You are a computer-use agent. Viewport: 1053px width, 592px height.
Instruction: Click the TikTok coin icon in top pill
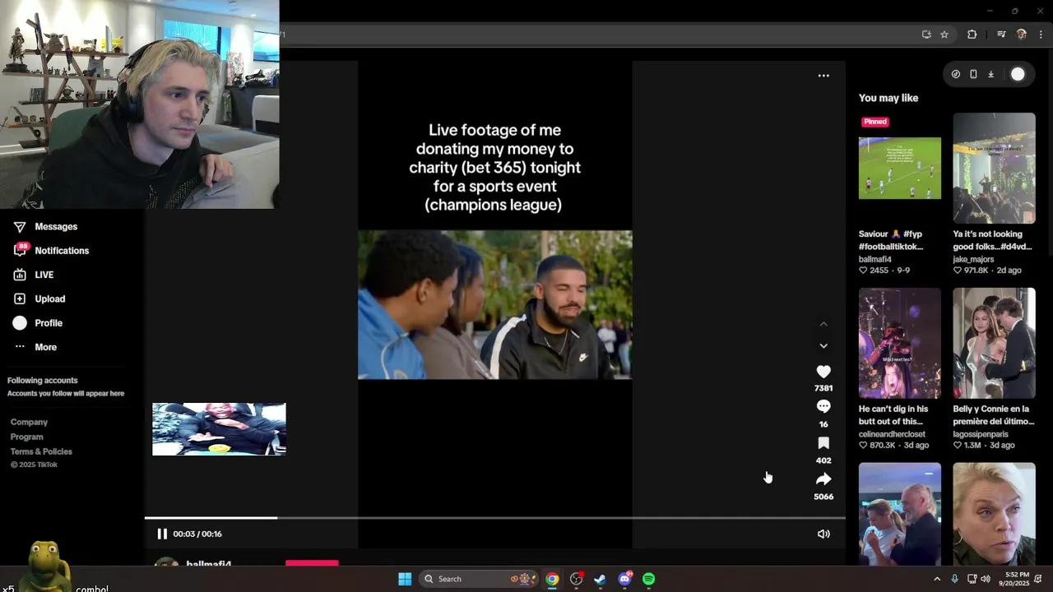[x=955, y=74]
